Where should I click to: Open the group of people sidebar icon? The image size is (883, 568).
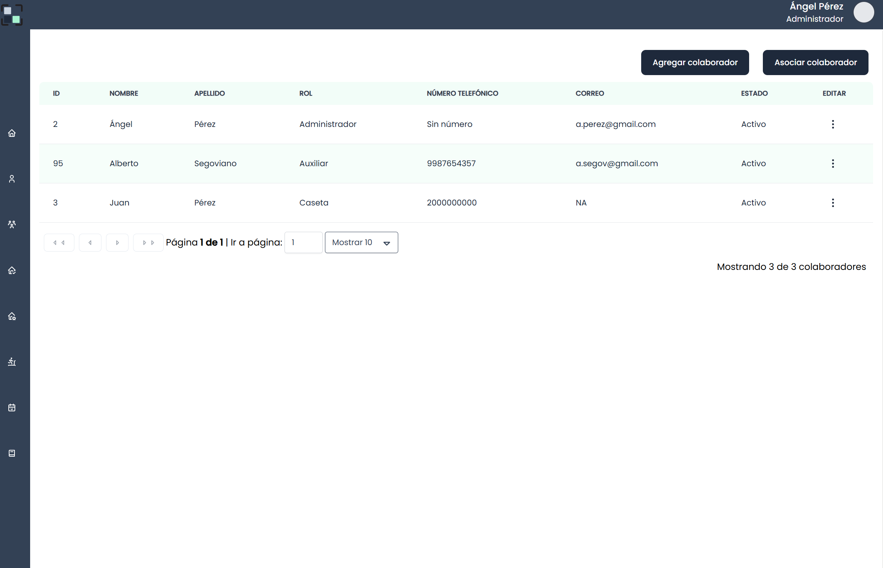(x=12, y=225)
